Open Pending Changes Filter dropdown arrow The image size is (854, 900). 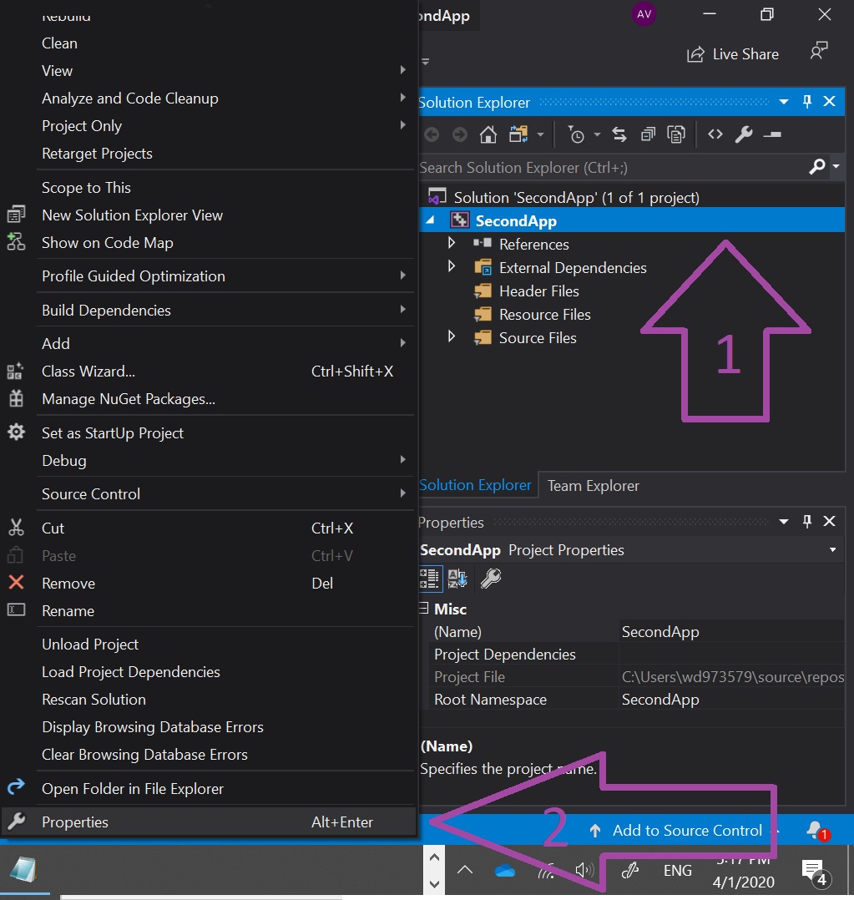(x=597, y=135)
